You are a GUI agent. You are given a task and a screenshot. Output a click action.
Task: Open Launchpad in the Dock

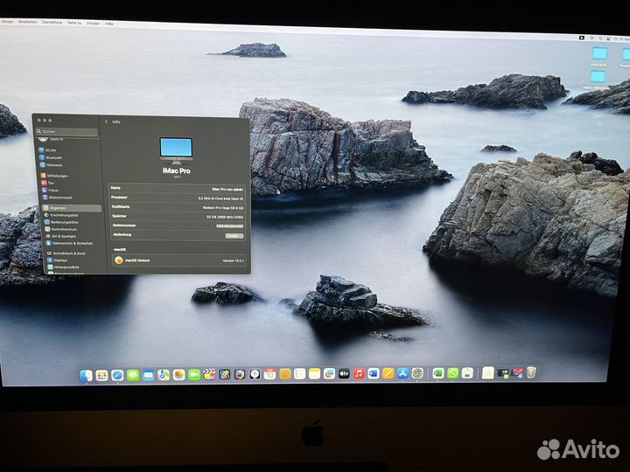tap(102, 375)
